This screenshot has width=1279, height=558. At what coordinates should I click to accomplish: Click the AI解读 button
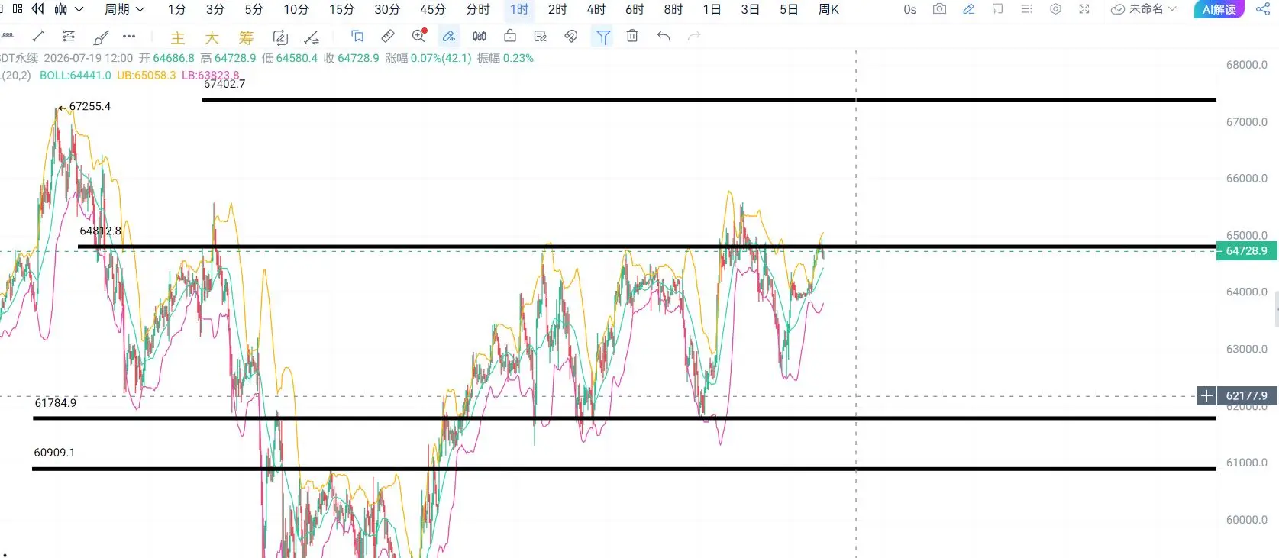[x=1219, y=9]
